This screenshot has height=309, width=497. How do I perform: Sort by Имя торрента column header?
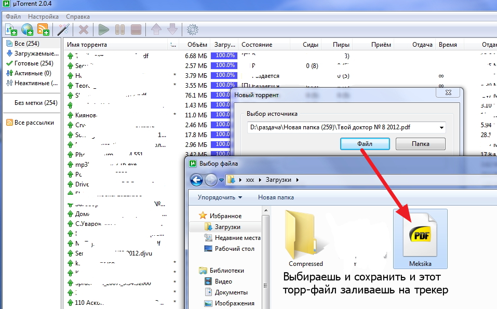87,45
